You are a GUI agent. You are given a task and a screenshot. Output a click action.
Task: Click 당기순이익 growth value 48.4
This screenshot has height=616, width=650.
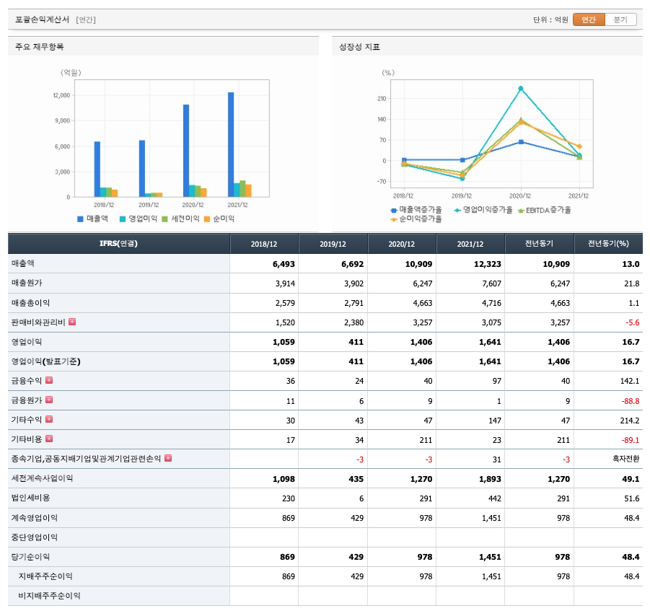point(631,557)
